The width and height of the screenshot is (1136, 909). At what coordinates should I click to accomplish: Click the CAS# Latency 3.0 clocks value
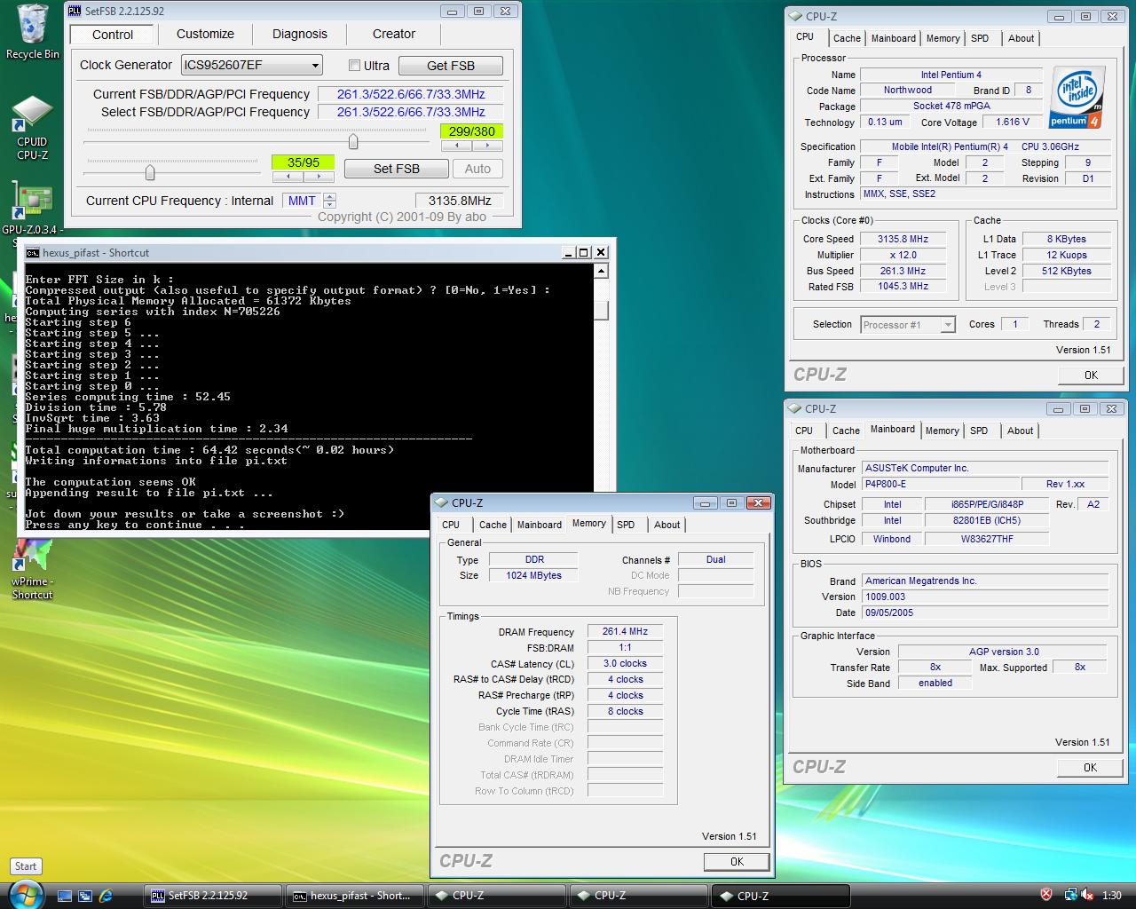625,664
